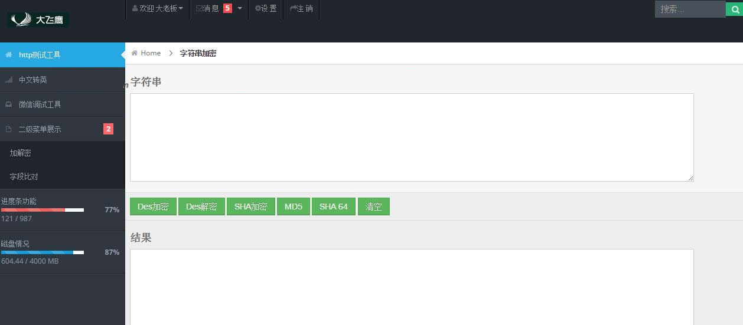Open the 加解密 submenu item
The image size is (743, 325).
[x=63, y=153]
